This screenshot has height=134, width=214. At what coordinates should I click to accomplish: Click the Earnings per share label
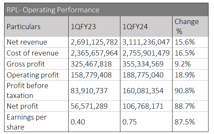(27, 122)
